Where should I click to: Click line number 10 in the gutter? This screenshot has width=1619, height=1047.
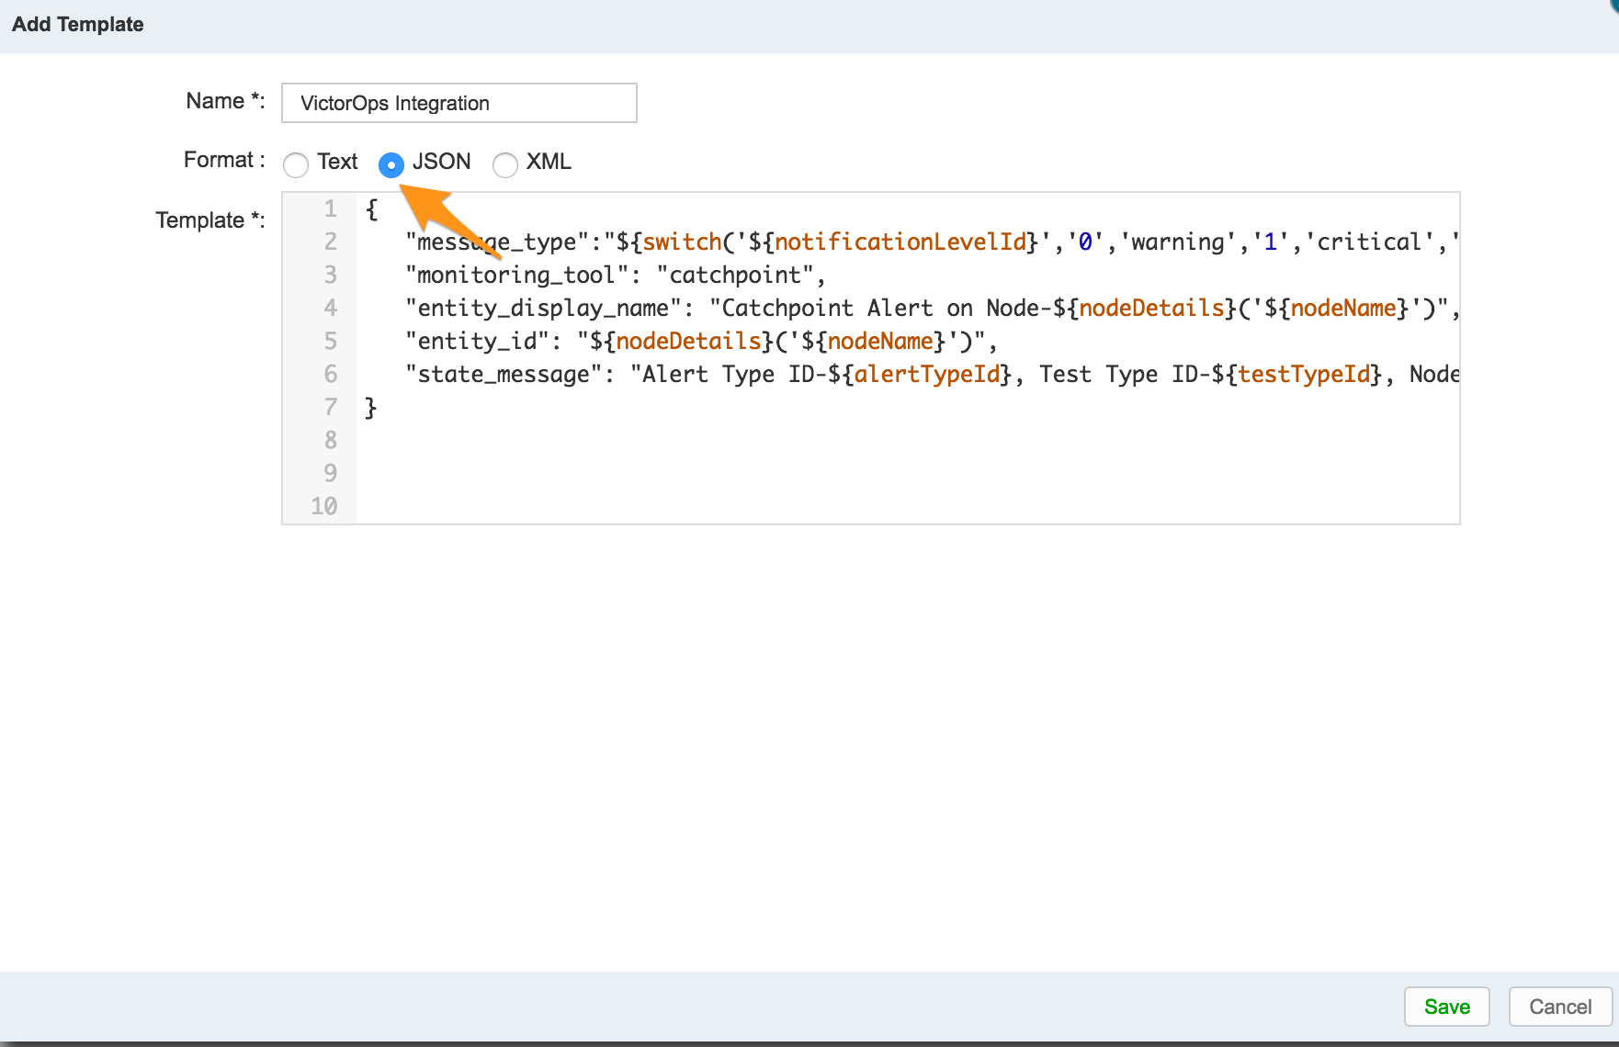tap(325, 506)
